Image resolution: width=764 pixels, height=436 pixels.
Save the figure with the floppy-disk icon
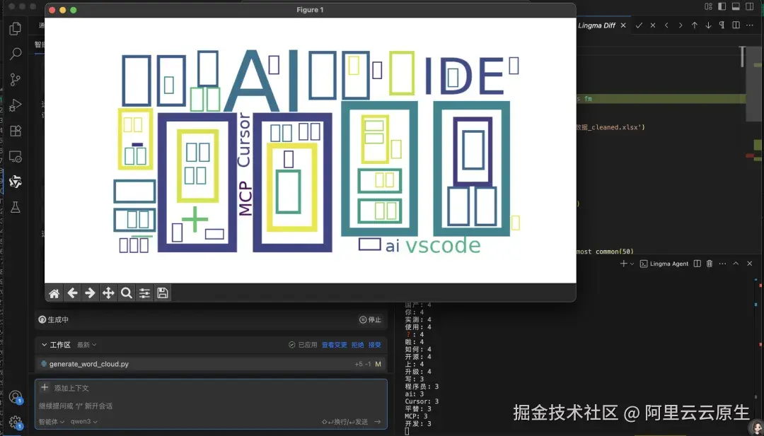click(163, 293)
